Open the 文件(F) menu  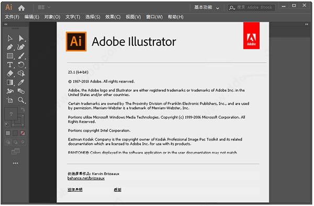point(12,17)
